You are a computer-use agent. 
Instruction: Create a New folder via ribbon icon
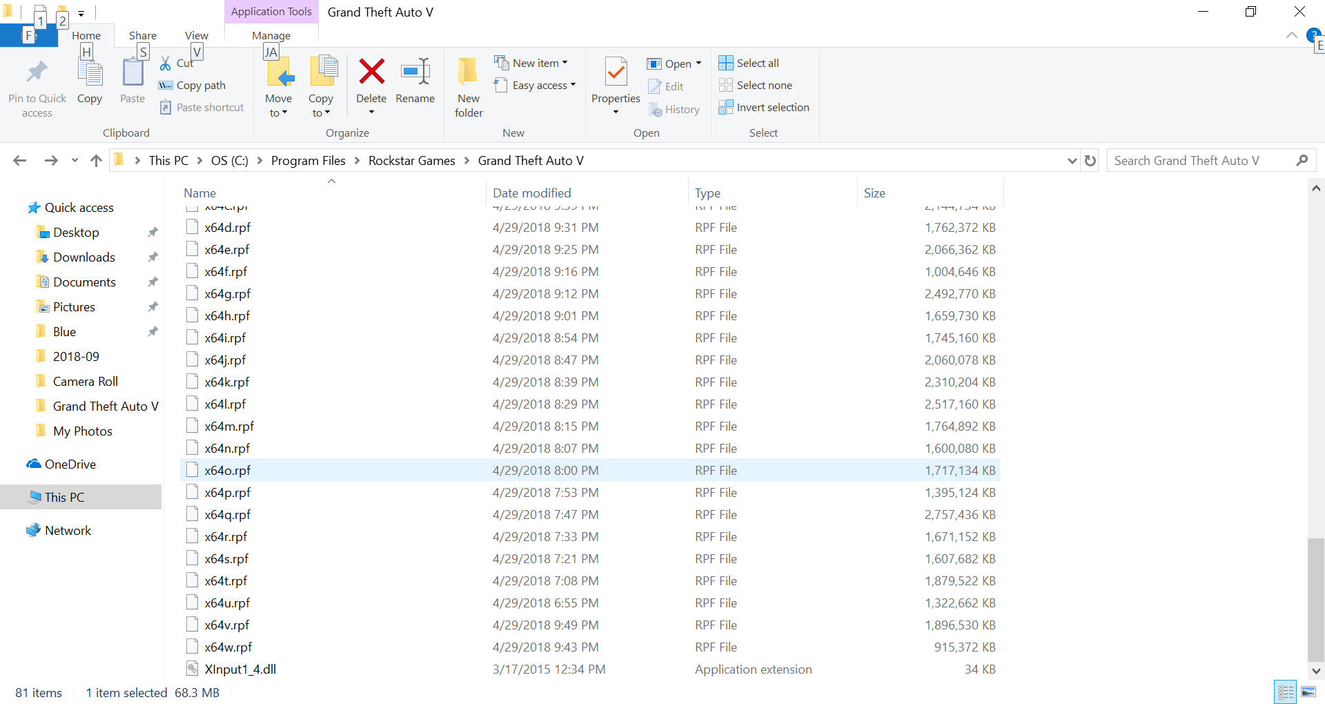469,72
